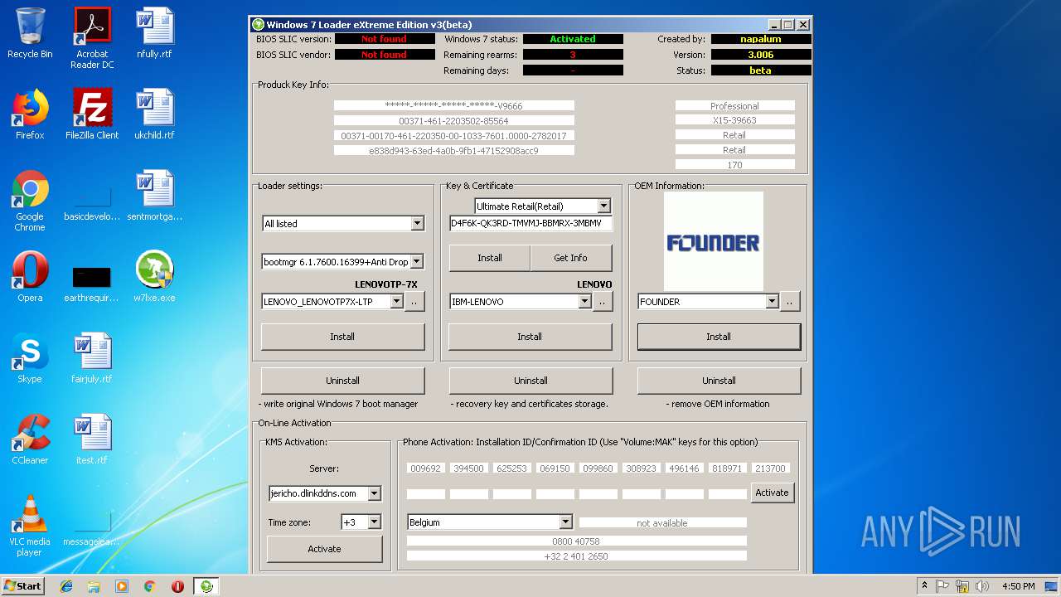Click Install below IBM-LENOVO certificate
This screenshot has width=1061, height=597.
[530, 337]
